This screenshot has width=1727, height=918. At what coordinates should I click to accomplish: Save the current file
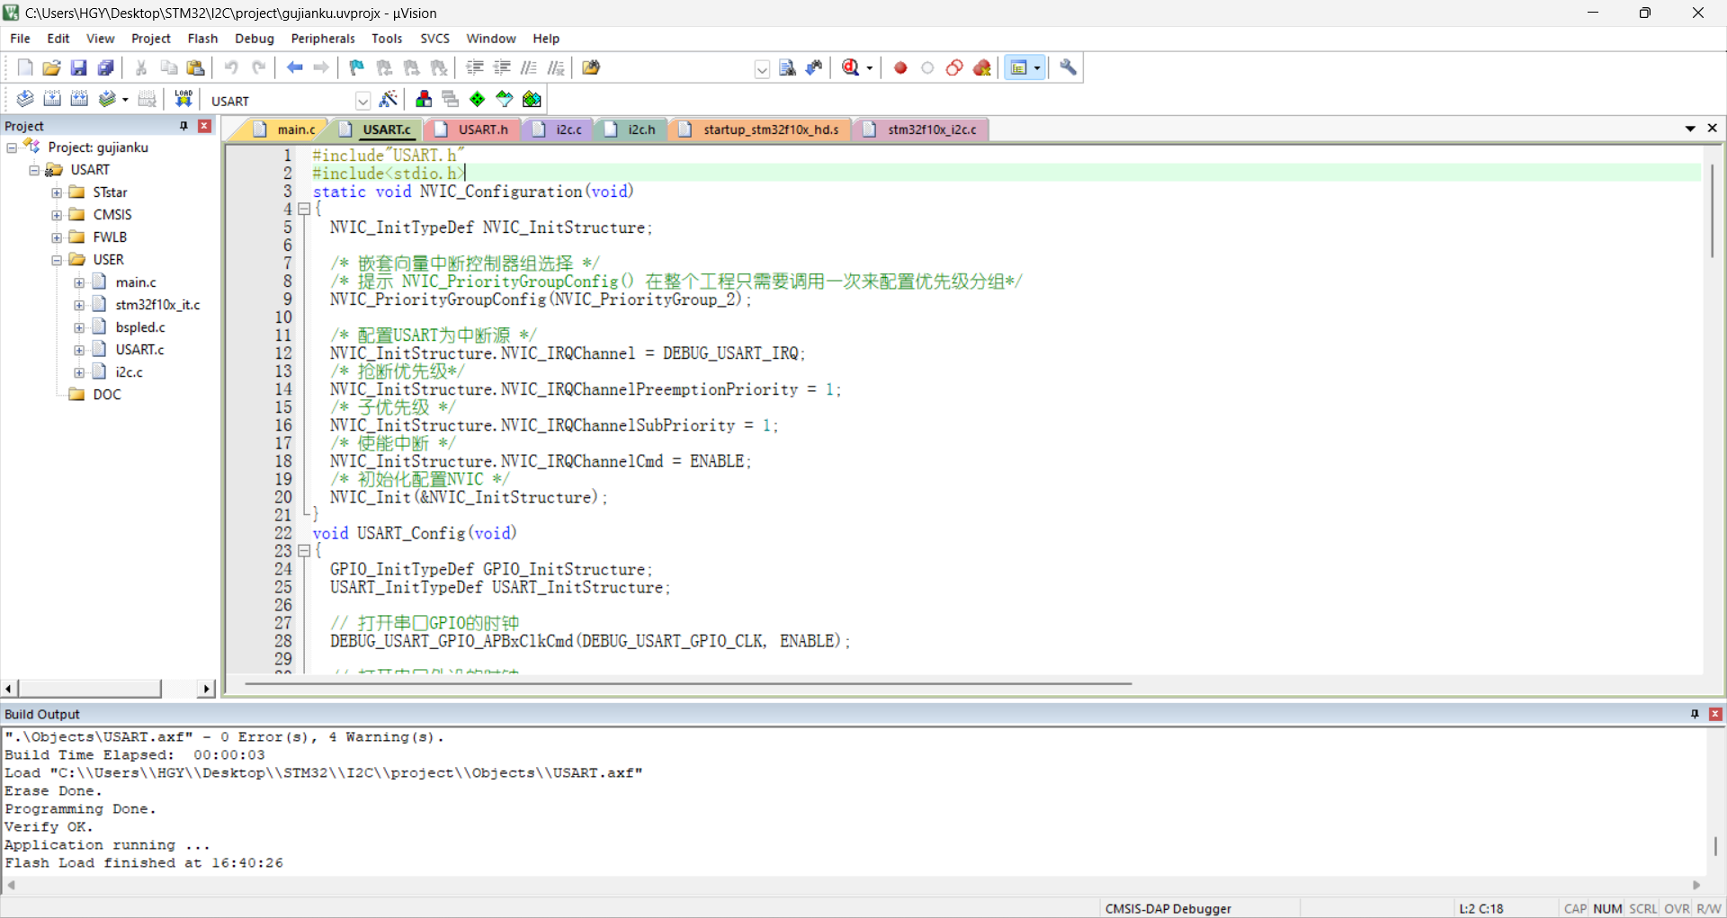79,67
